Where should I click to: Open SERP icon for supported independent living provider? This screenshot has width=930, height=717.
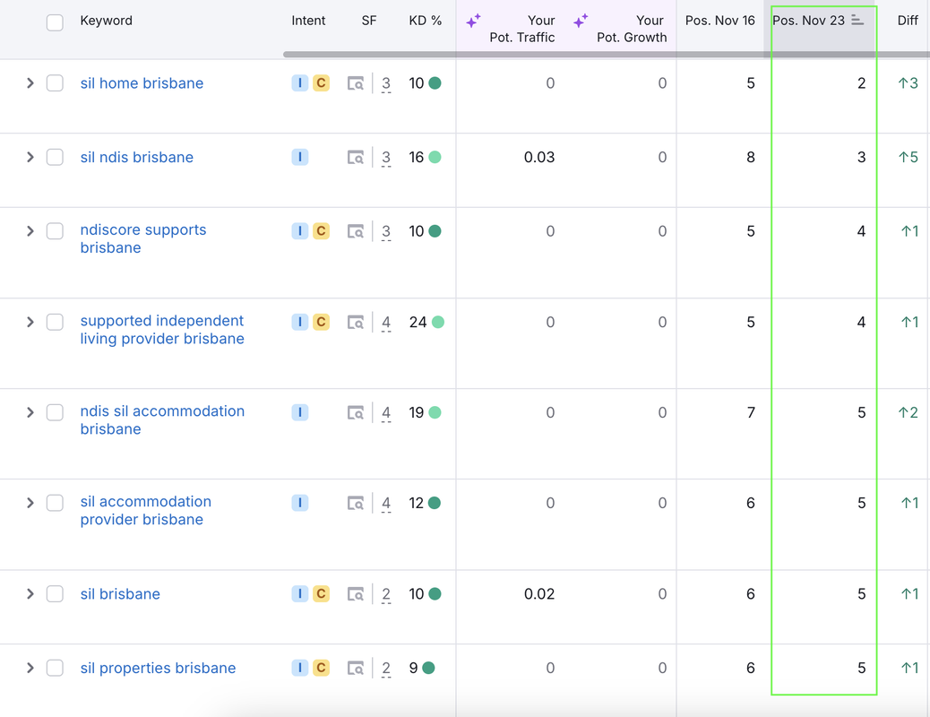pos(356,323)
